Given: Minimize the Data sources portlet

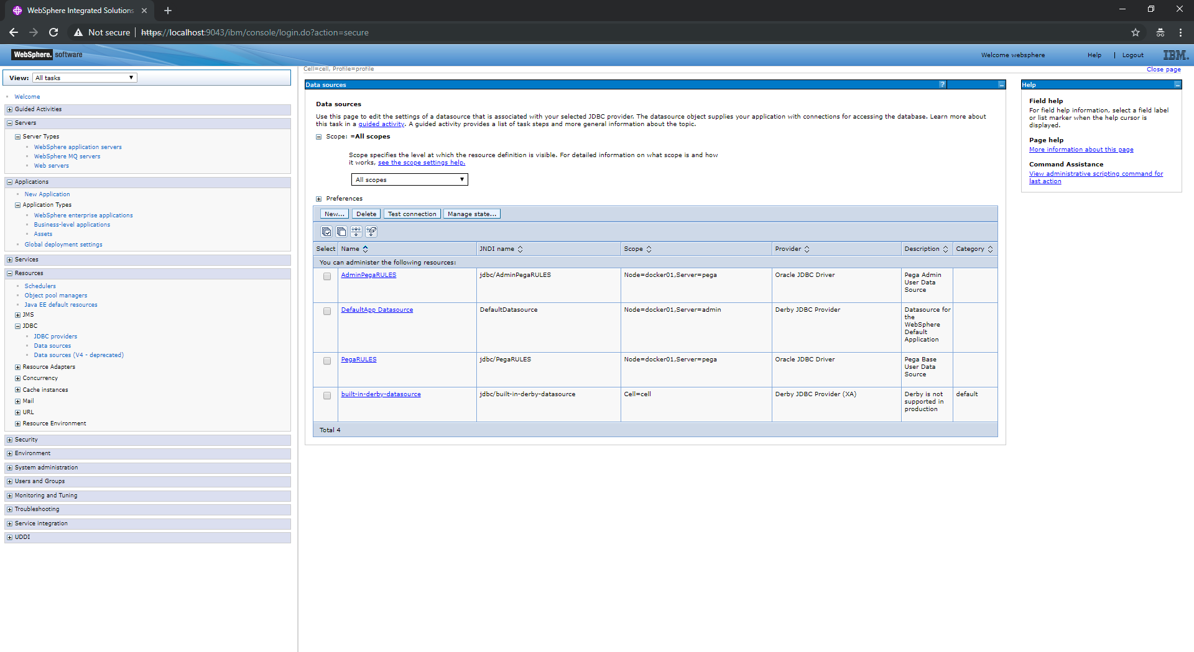Looking at the screenshot, I should click(x=1001, y=84).
